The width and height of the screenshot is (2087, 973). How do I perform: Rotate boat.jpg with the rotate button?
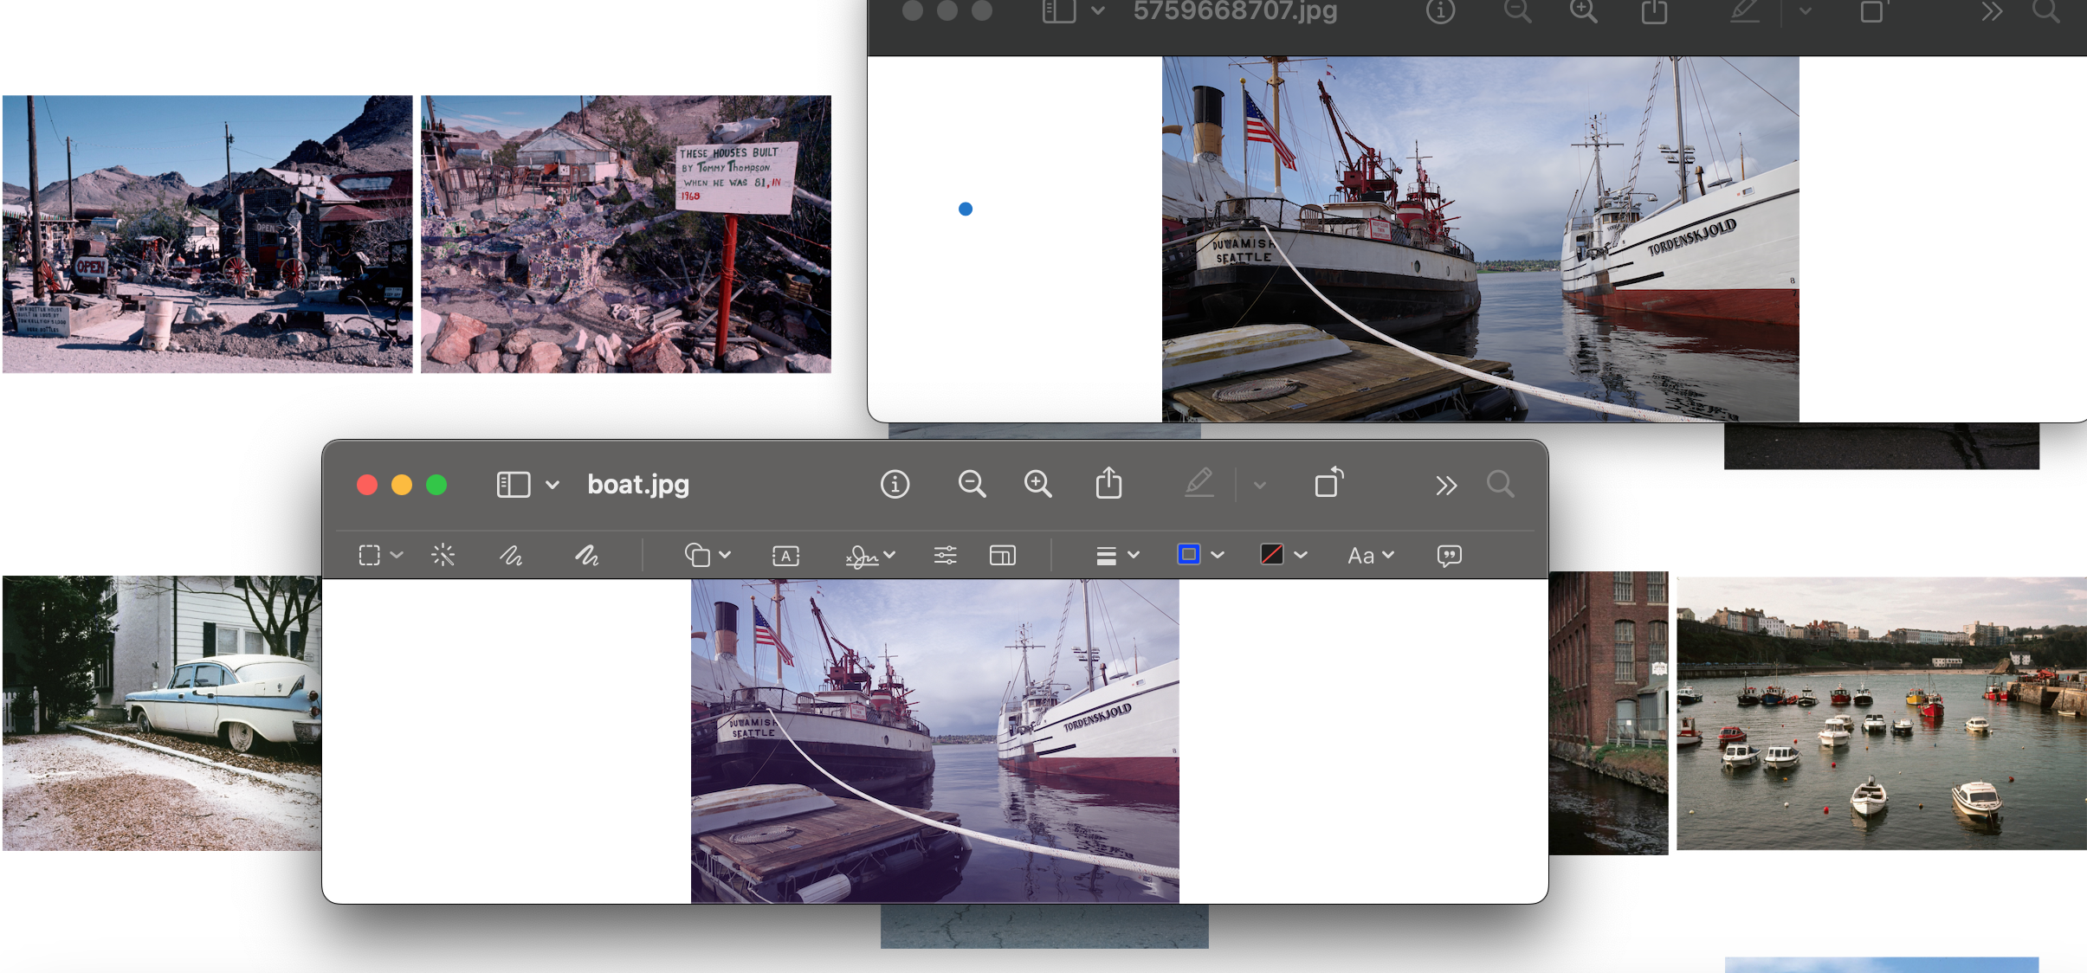(x=1328, y=483)
